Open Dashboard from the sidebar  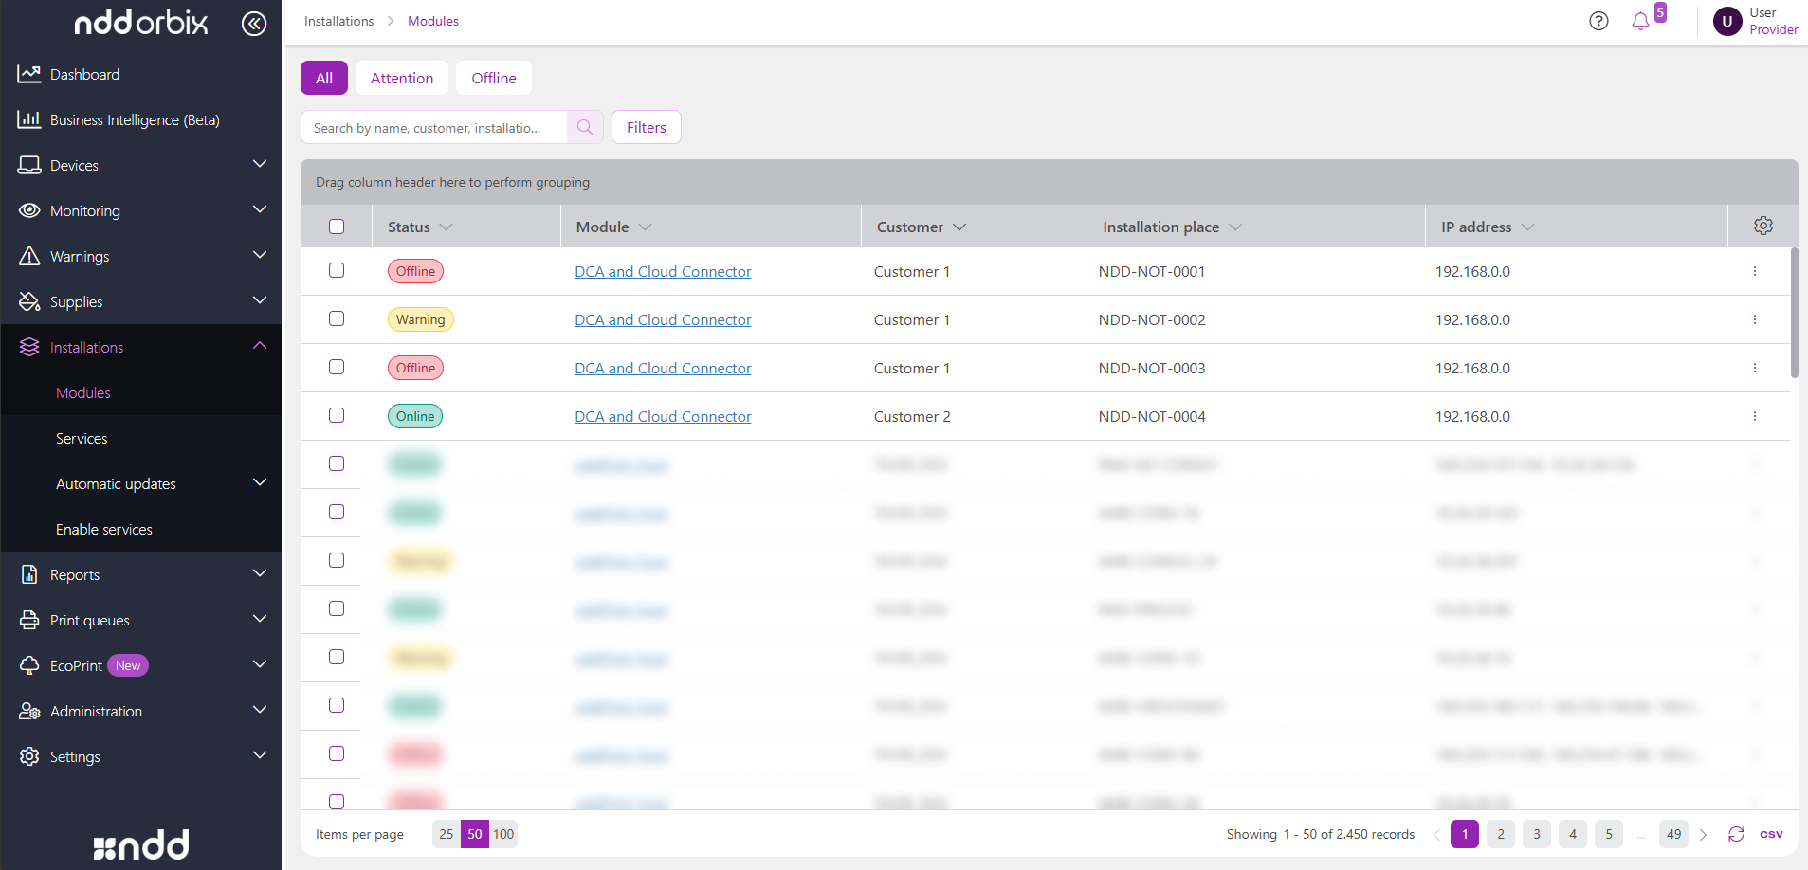tap(84, 73)
